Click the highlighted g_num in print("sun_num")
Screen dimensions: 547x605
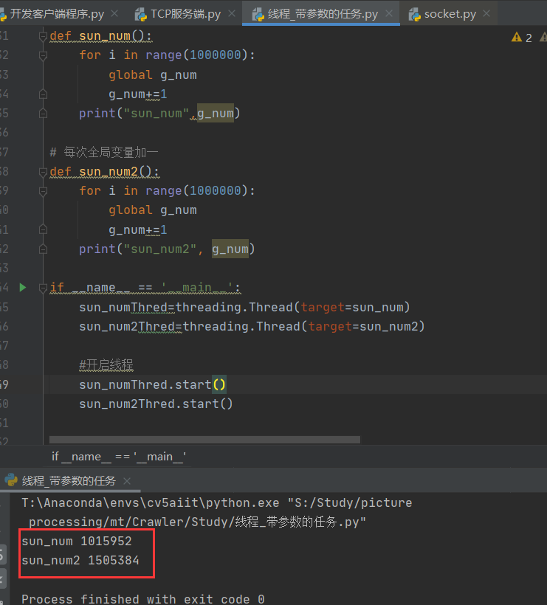tap(216, 114)
